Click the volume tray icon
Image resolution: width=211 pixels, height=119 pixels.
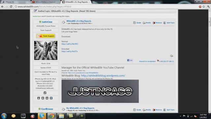tap(196, 116)
